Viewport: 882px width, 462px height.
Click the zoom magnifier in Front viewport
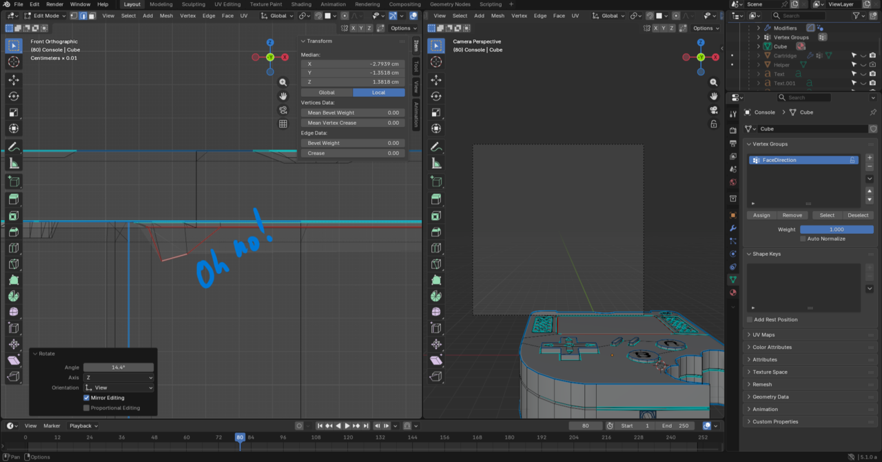(283, 82)
